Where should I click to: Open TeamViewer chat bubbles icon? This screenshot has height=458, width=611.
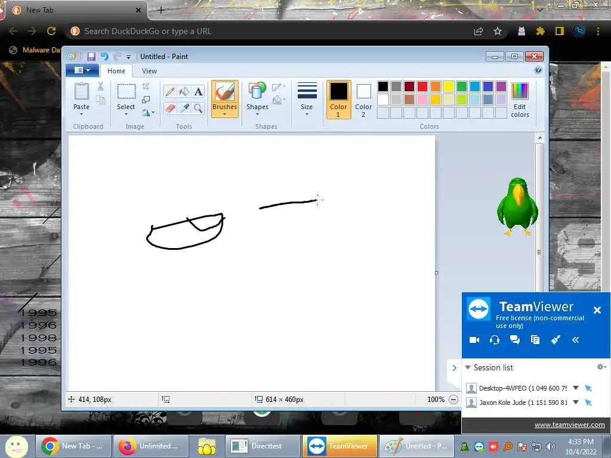click(x=515, y=340)
